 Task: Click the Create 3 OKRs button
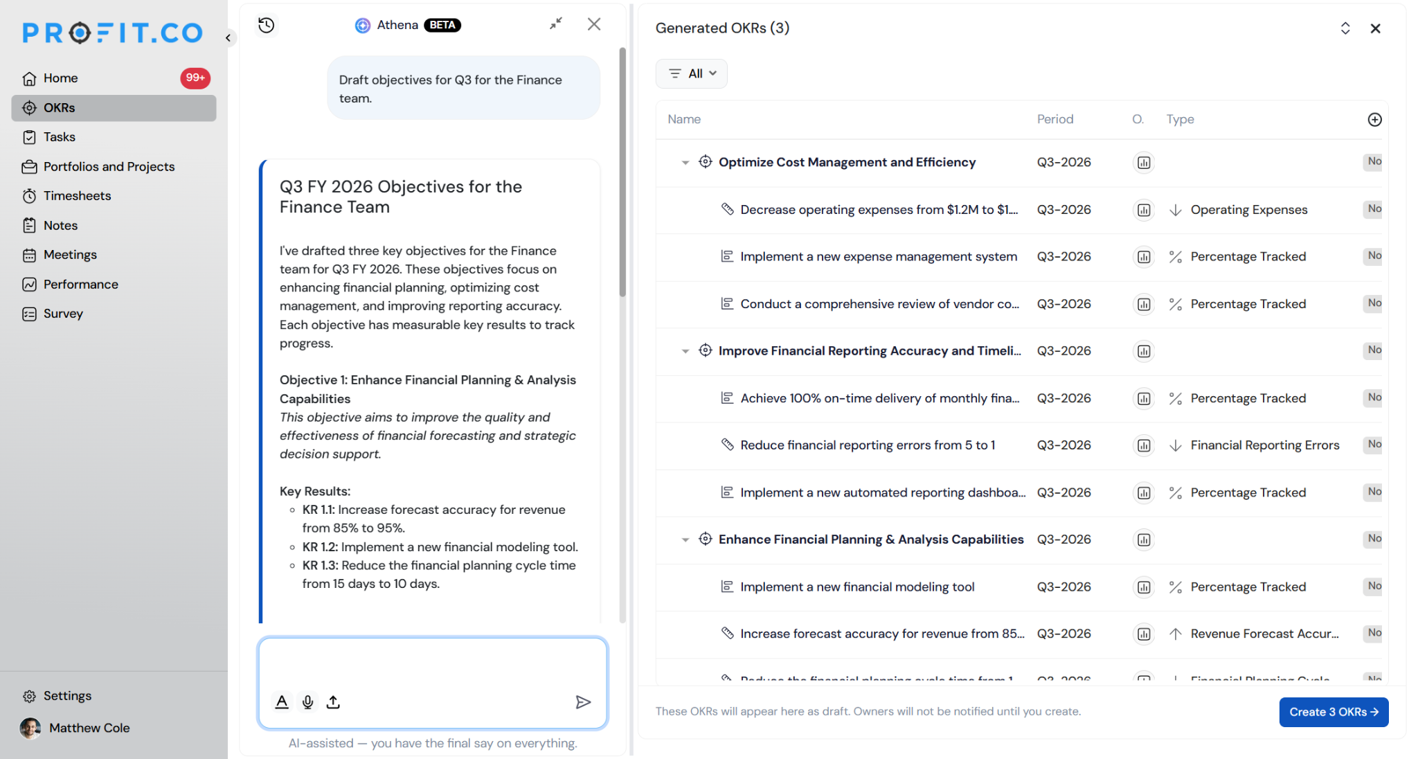1334,712
